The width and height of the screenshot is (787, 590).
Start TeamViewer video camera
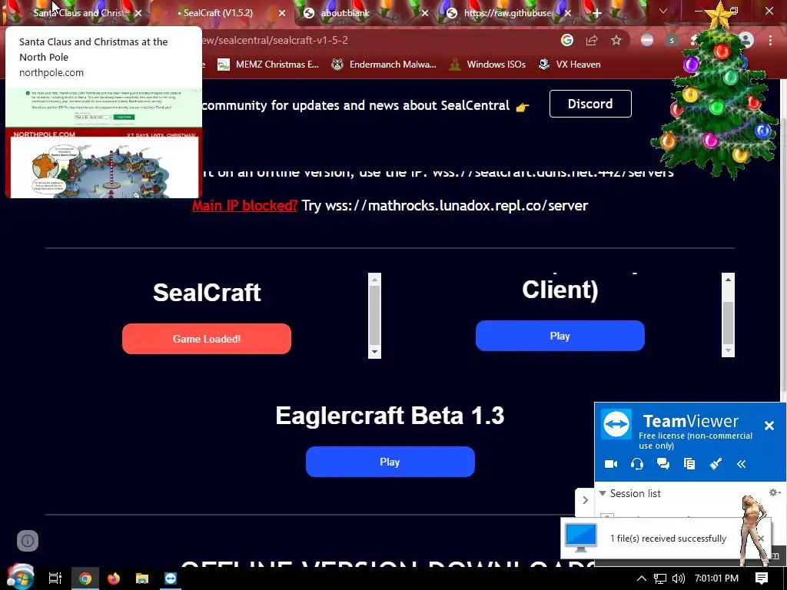coord(611,464)
